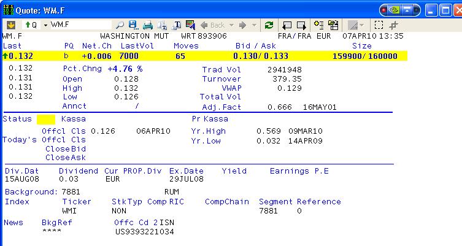Click the Ticker value WMI
The image size is (462, 246).
(69, 211)
